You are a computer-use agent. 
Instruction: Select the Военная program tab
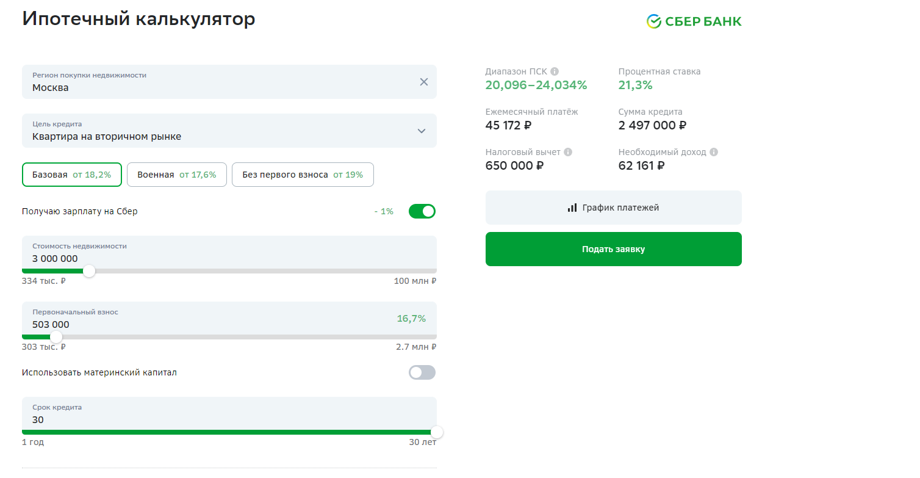pyautogui.click(x=177, y=175)
